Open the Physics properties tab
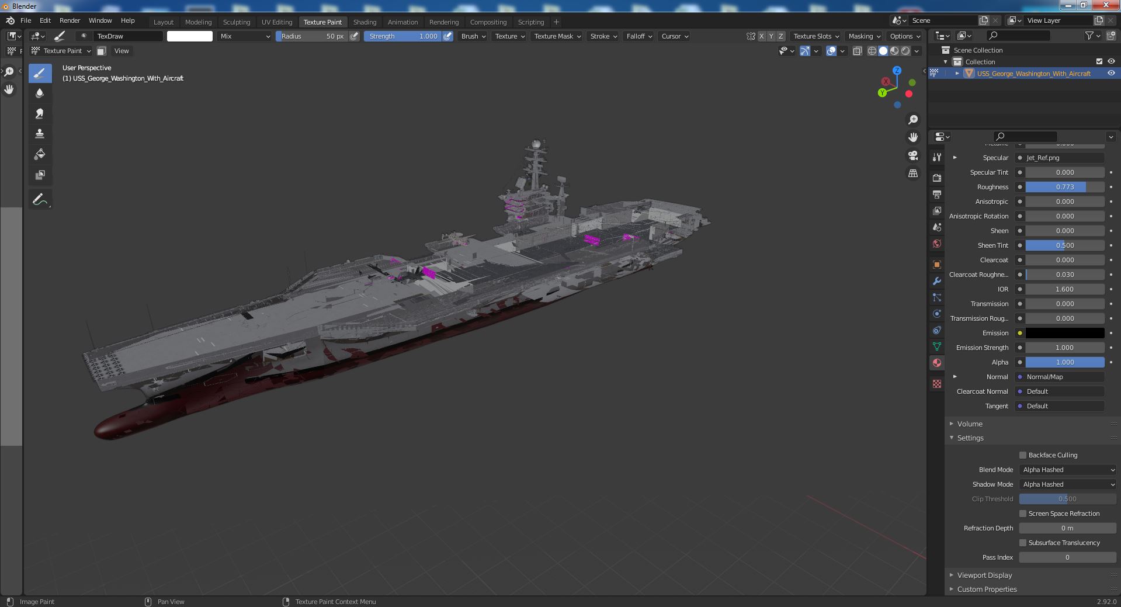The width and height of the screenshot is (1121, 607). click(x=937, y=314)
